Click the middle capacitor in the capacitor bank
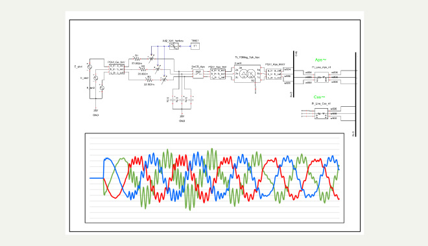This screenshot has width=428, height=246. point(182,100)
